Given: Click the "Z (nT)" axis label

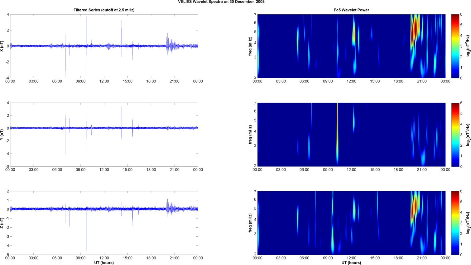Looking at the screenshot, I should pos(2,223).
